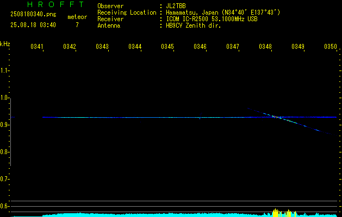Click the 0347 time marker
This screenshot has width=342, height=217.
coord(233,47)
